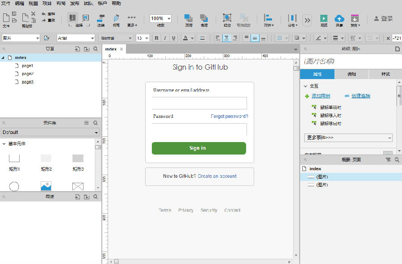Click the 图片名称 name input field
This screenshot has height=264, width=402.
point(351,61)
